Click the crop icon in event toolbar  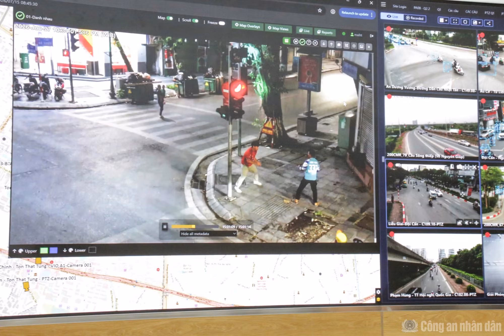[x=346, y=45]
